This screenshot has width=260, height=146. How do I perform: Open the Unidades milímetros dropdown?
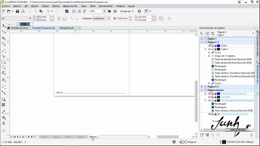click(108, 18)
